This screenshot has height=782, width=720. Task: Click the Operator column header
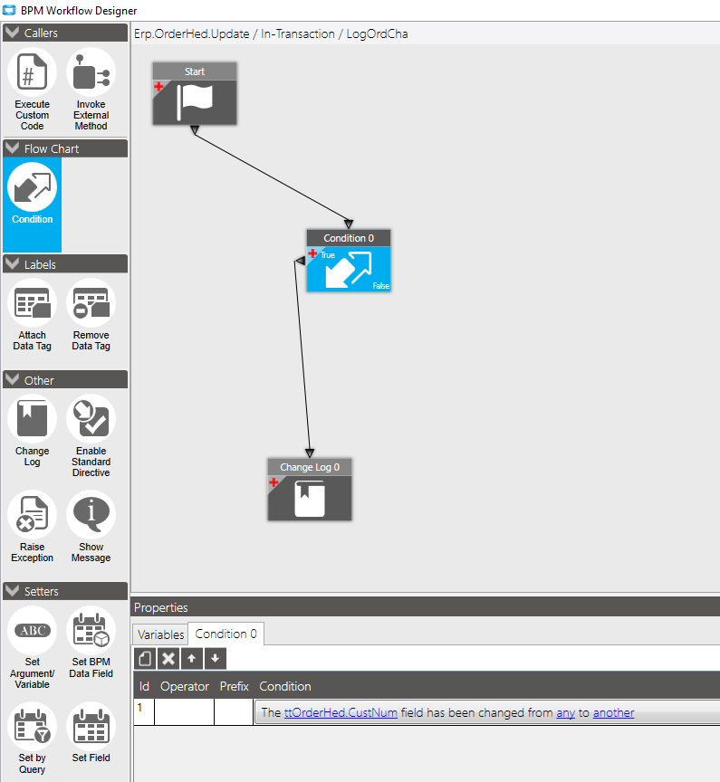coord(184,686)
